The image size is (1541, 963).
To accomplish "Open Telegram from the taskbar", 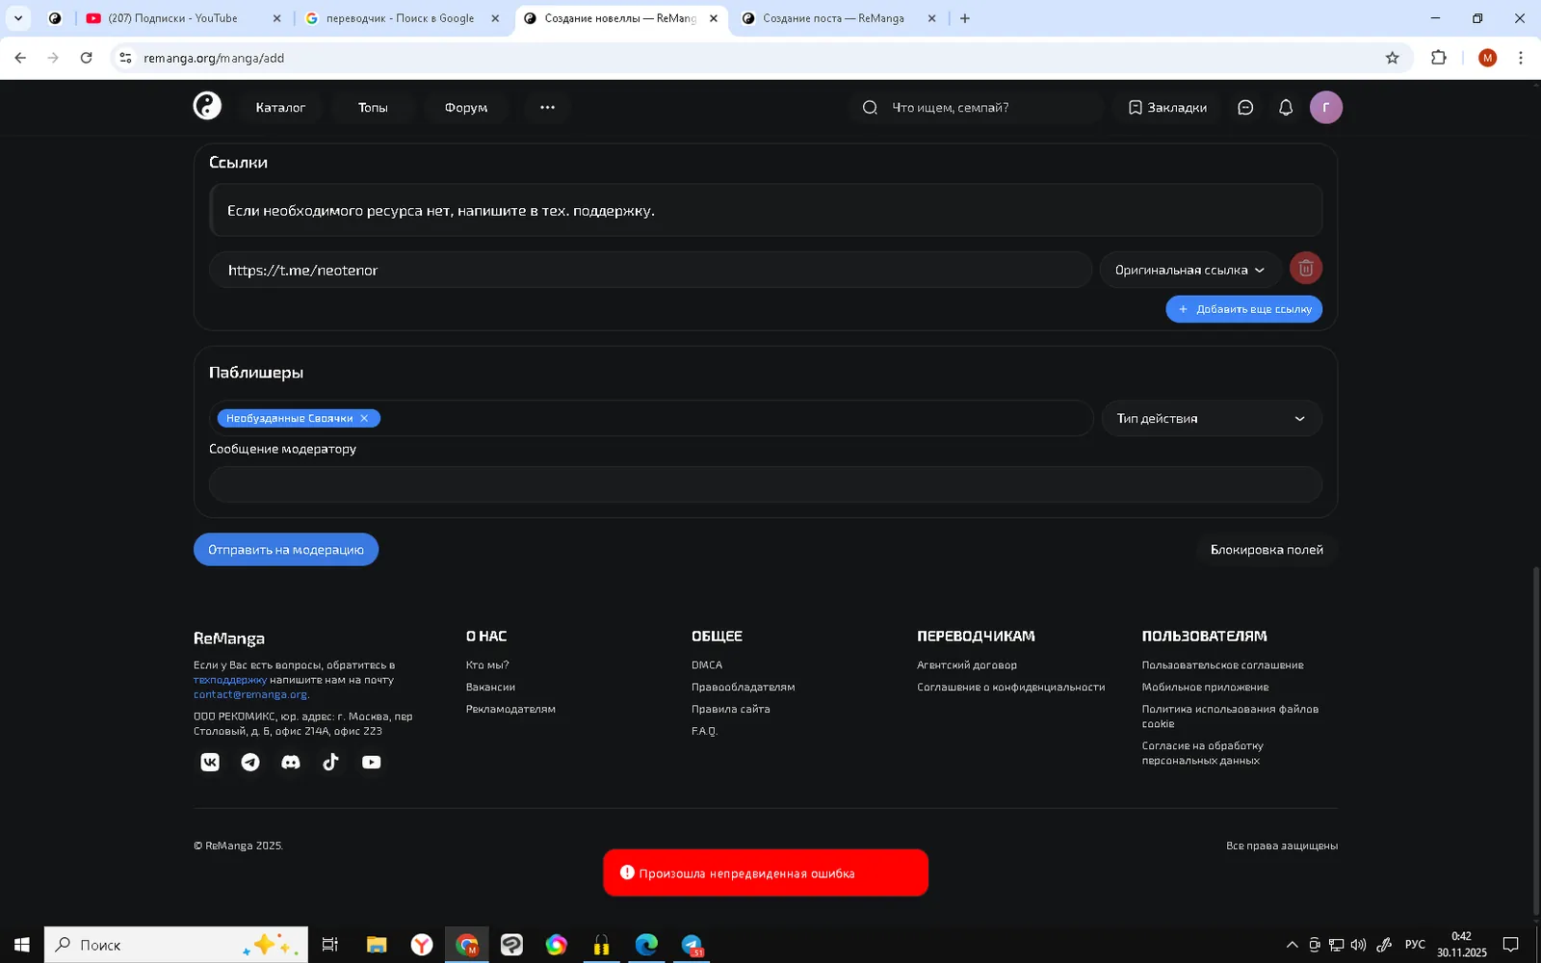I will point(692,945).
